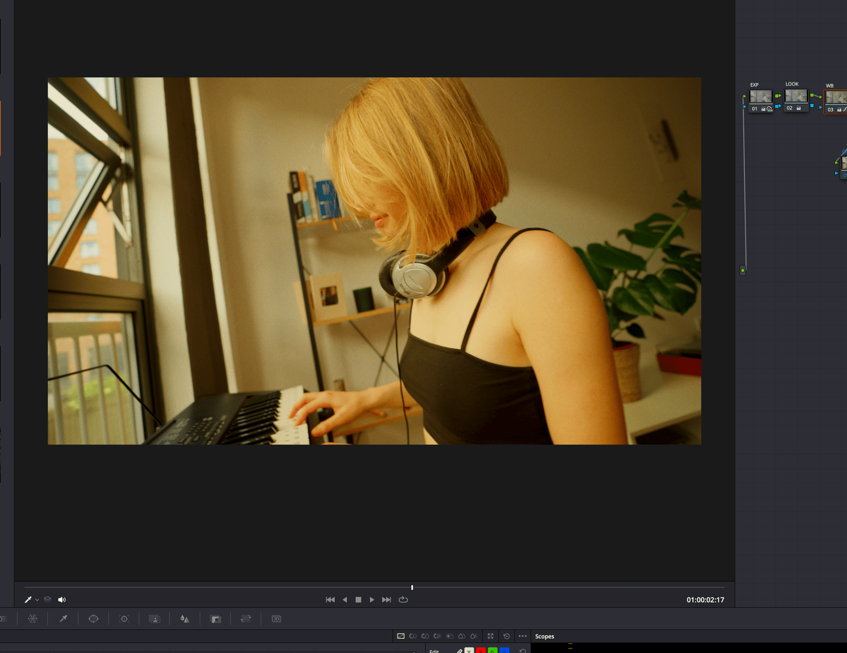The image size is (847, 653).
Task: Click the node graph source input connector
Action: click(743, 271)
